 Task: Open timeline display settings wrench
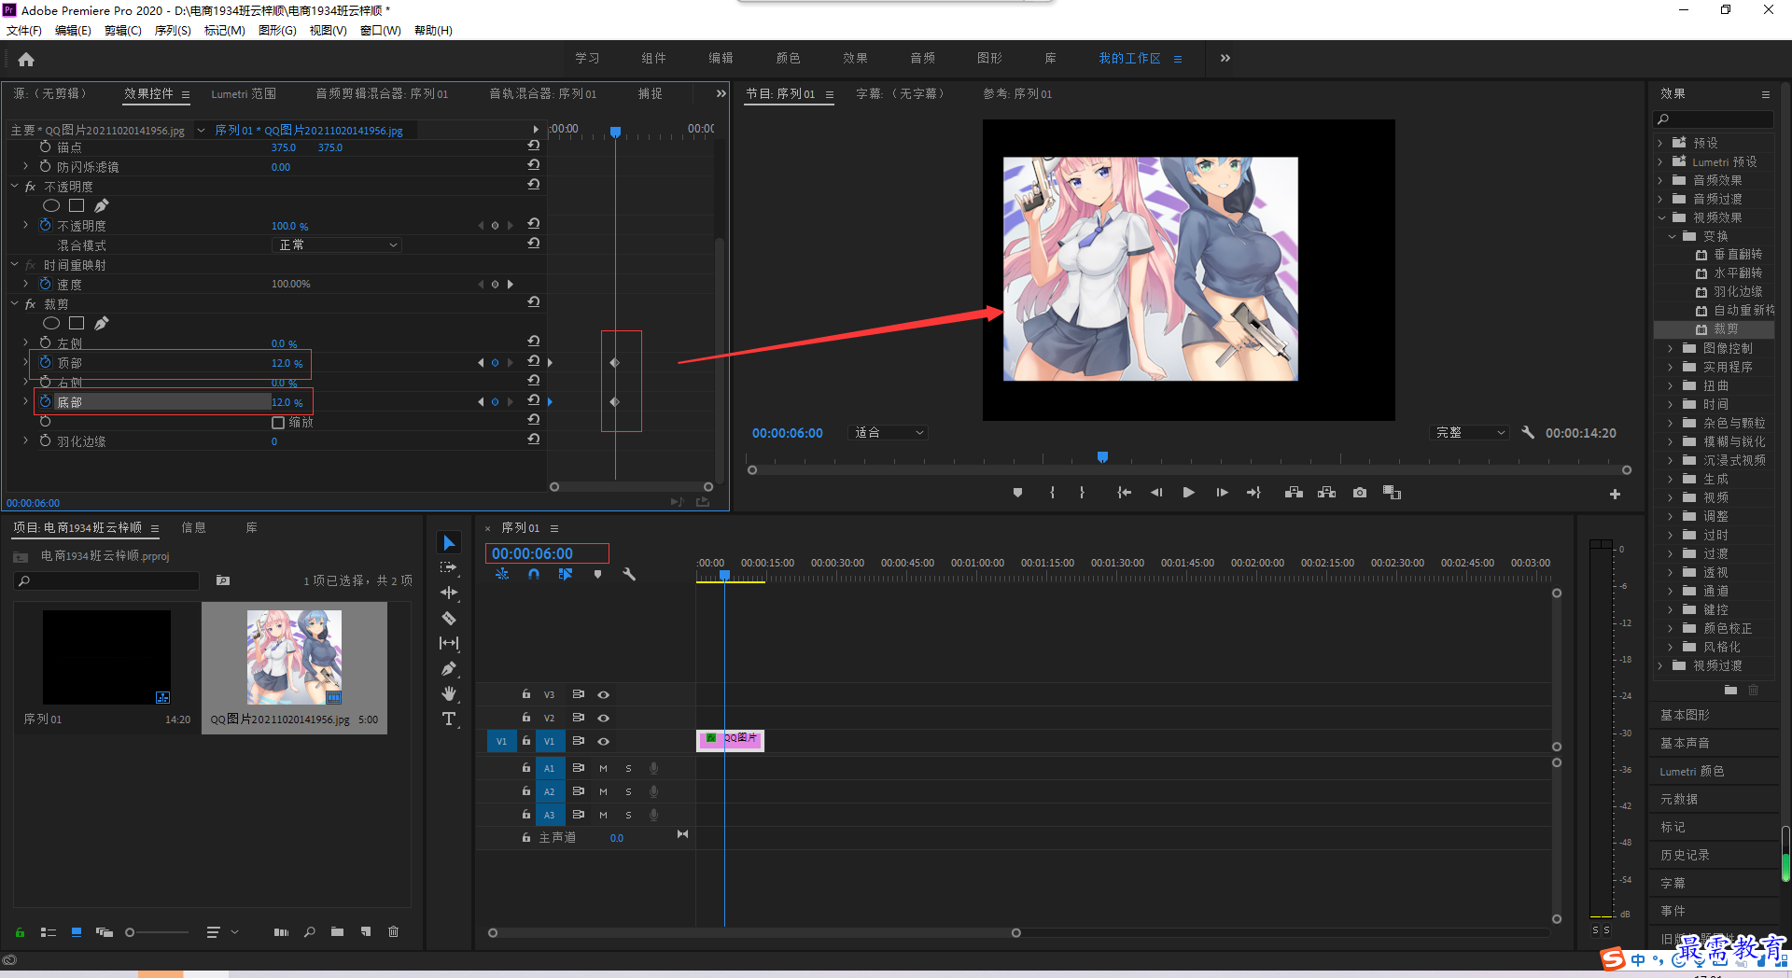pos(629,575)
